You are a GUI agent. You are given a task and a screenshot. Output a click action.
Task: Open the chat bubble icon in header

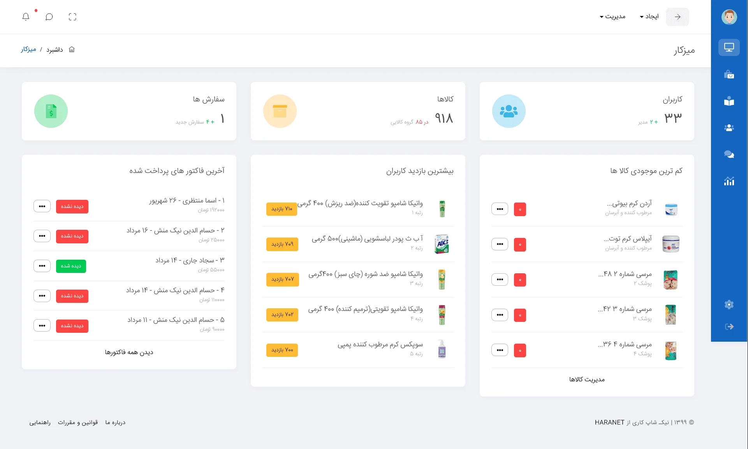pos(49,17)
